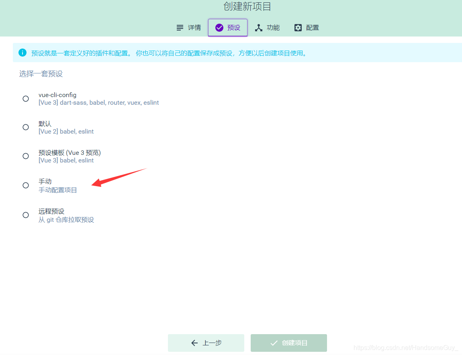Select the vue-cli-config preset radio button
This screenshot has height=355, width=462.
(x=26, y=99)
